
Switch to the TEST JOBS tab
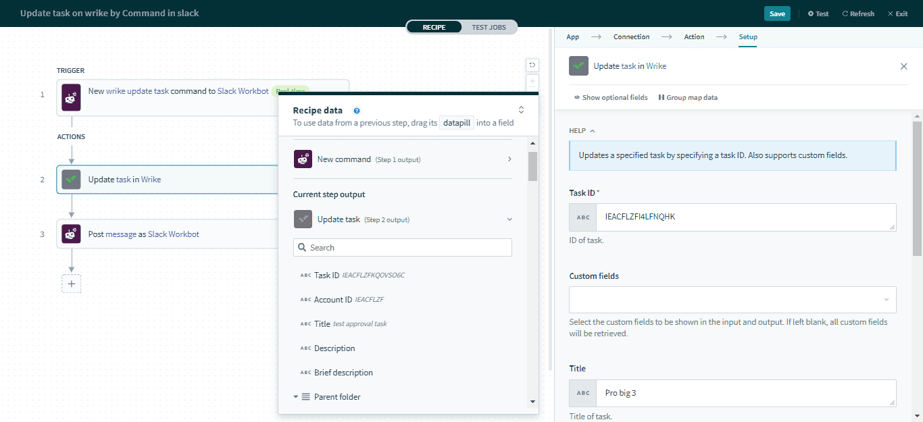coord(489,27)
